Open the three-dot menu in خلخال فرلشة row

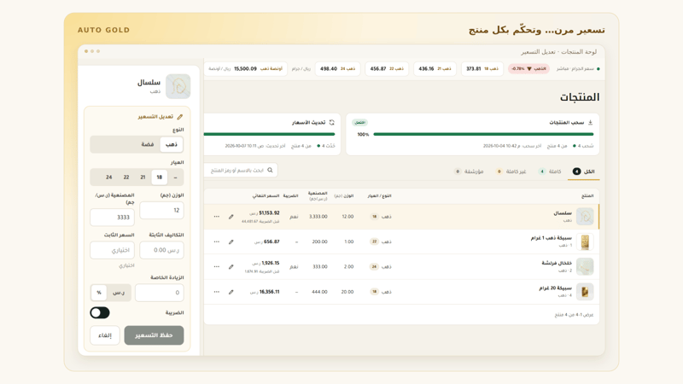[x=217, y=266]
